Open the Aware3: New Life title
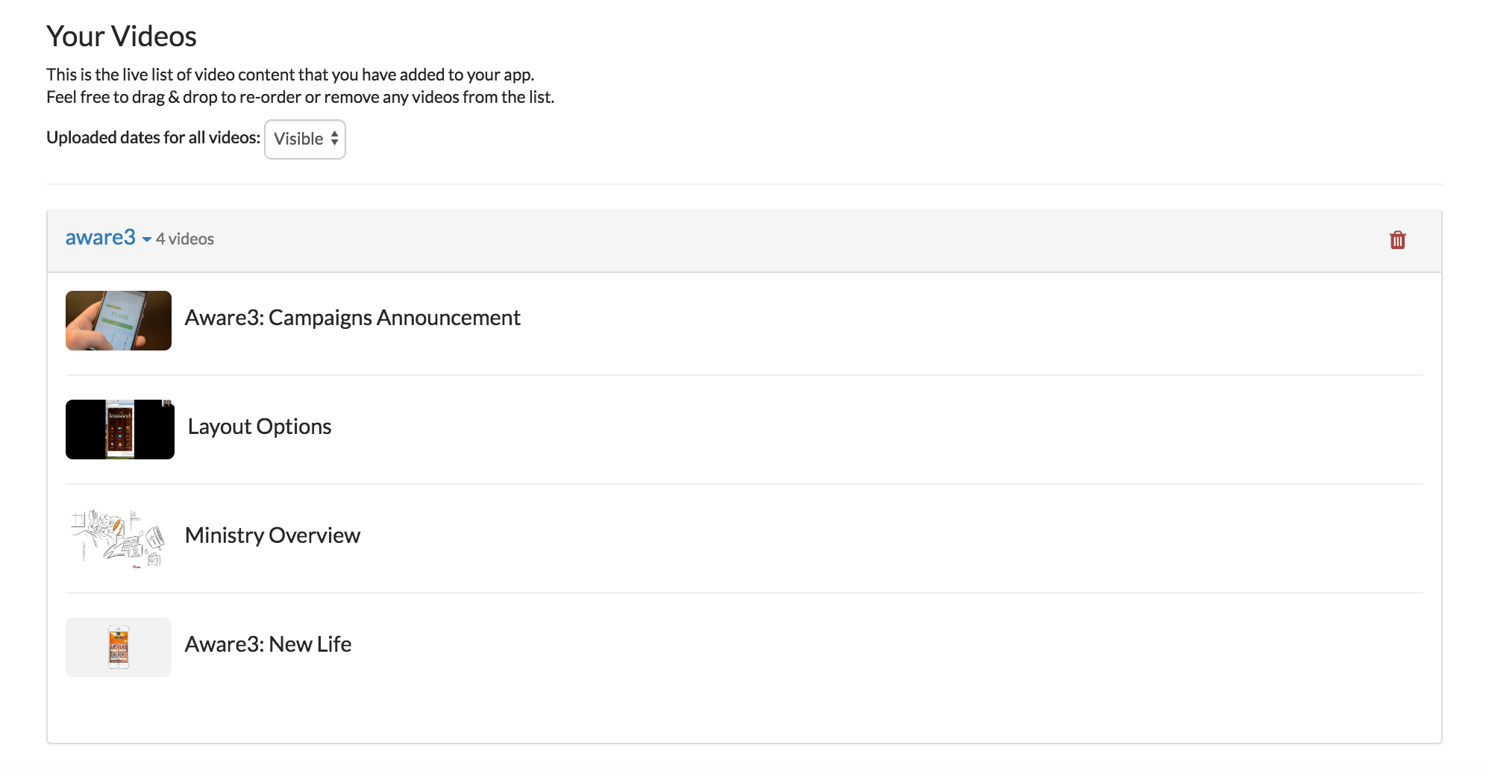This screenshot has height=777, width=1486. tap(268, 644)
